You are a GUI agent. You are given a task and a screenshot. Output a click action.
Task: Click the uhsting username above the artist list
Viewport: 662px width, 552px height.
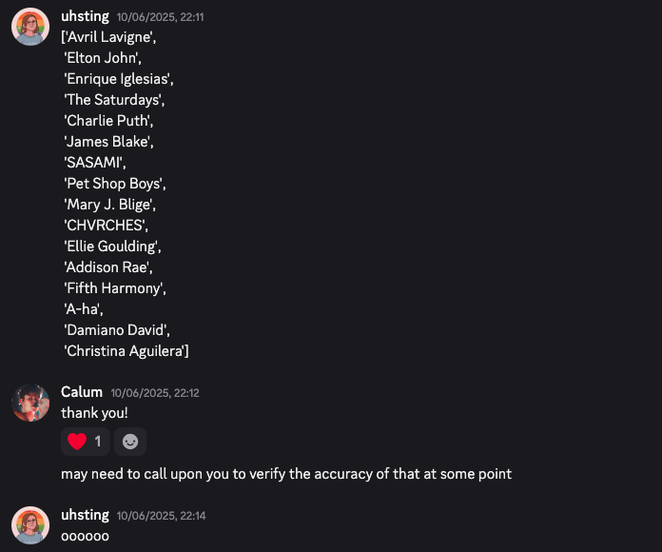85,16
